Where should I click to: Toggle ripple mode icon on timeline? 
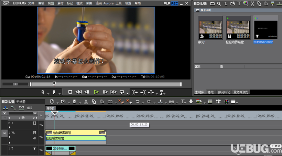(x=13, y=108)
